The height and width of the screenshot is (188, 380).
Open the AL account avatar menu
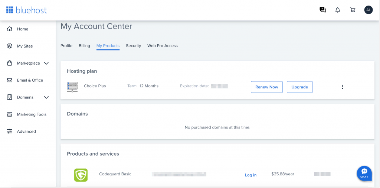point(368,10)
